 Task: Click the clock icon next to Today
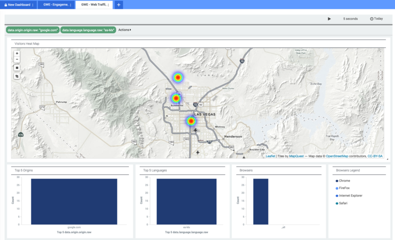click(x=371, y=19)
